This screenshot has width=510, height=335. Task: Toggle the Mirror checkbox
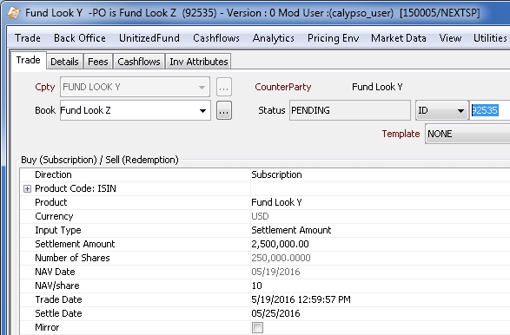(257, 327)
